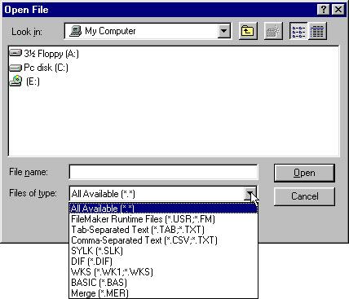Click the Create New Folder icon
The image size is (349, 299).
[273, 31]
